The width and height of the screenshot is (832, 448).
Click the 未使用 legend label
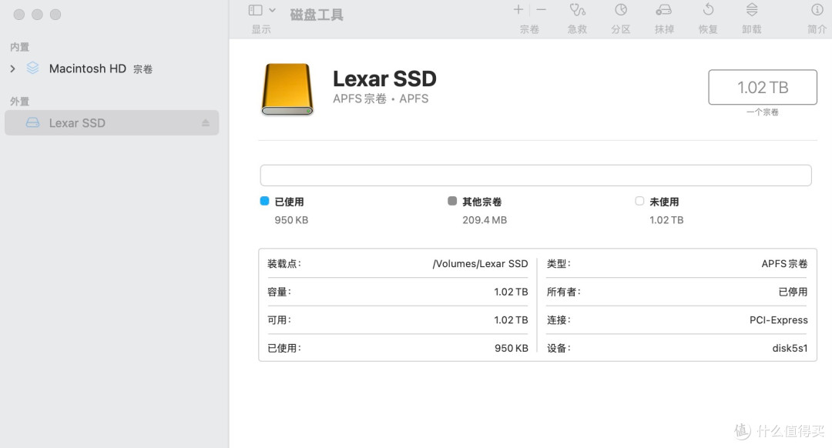pyautogui.click(x=664, y=202)
